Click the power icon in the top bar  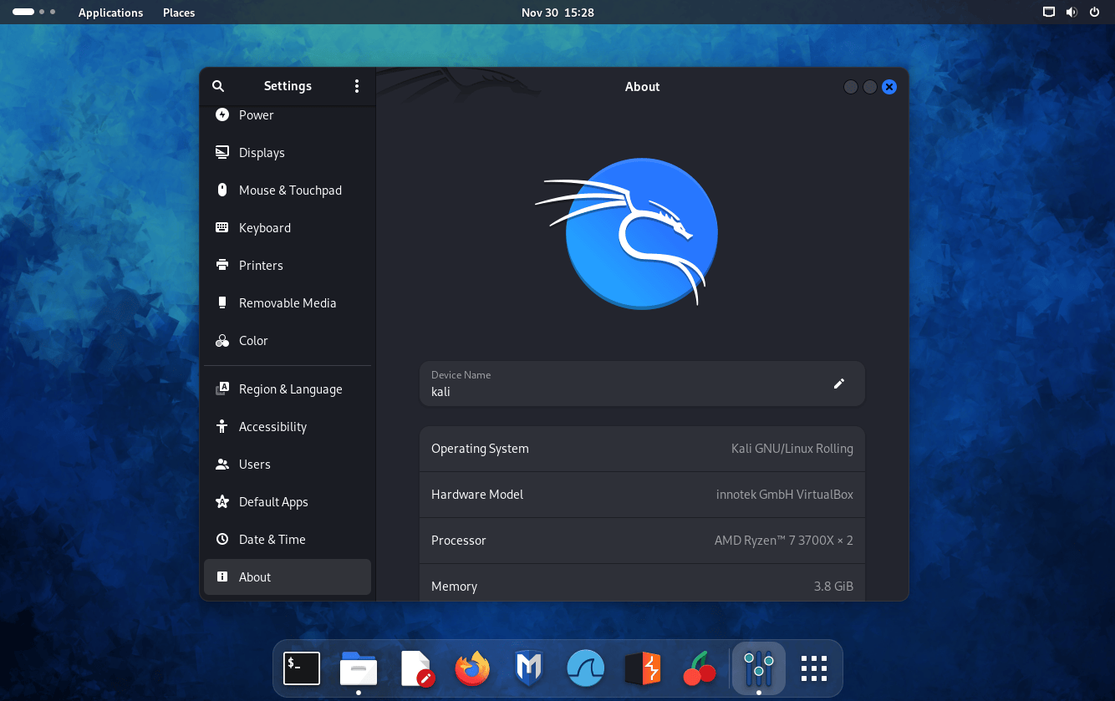click(1094, 12)
